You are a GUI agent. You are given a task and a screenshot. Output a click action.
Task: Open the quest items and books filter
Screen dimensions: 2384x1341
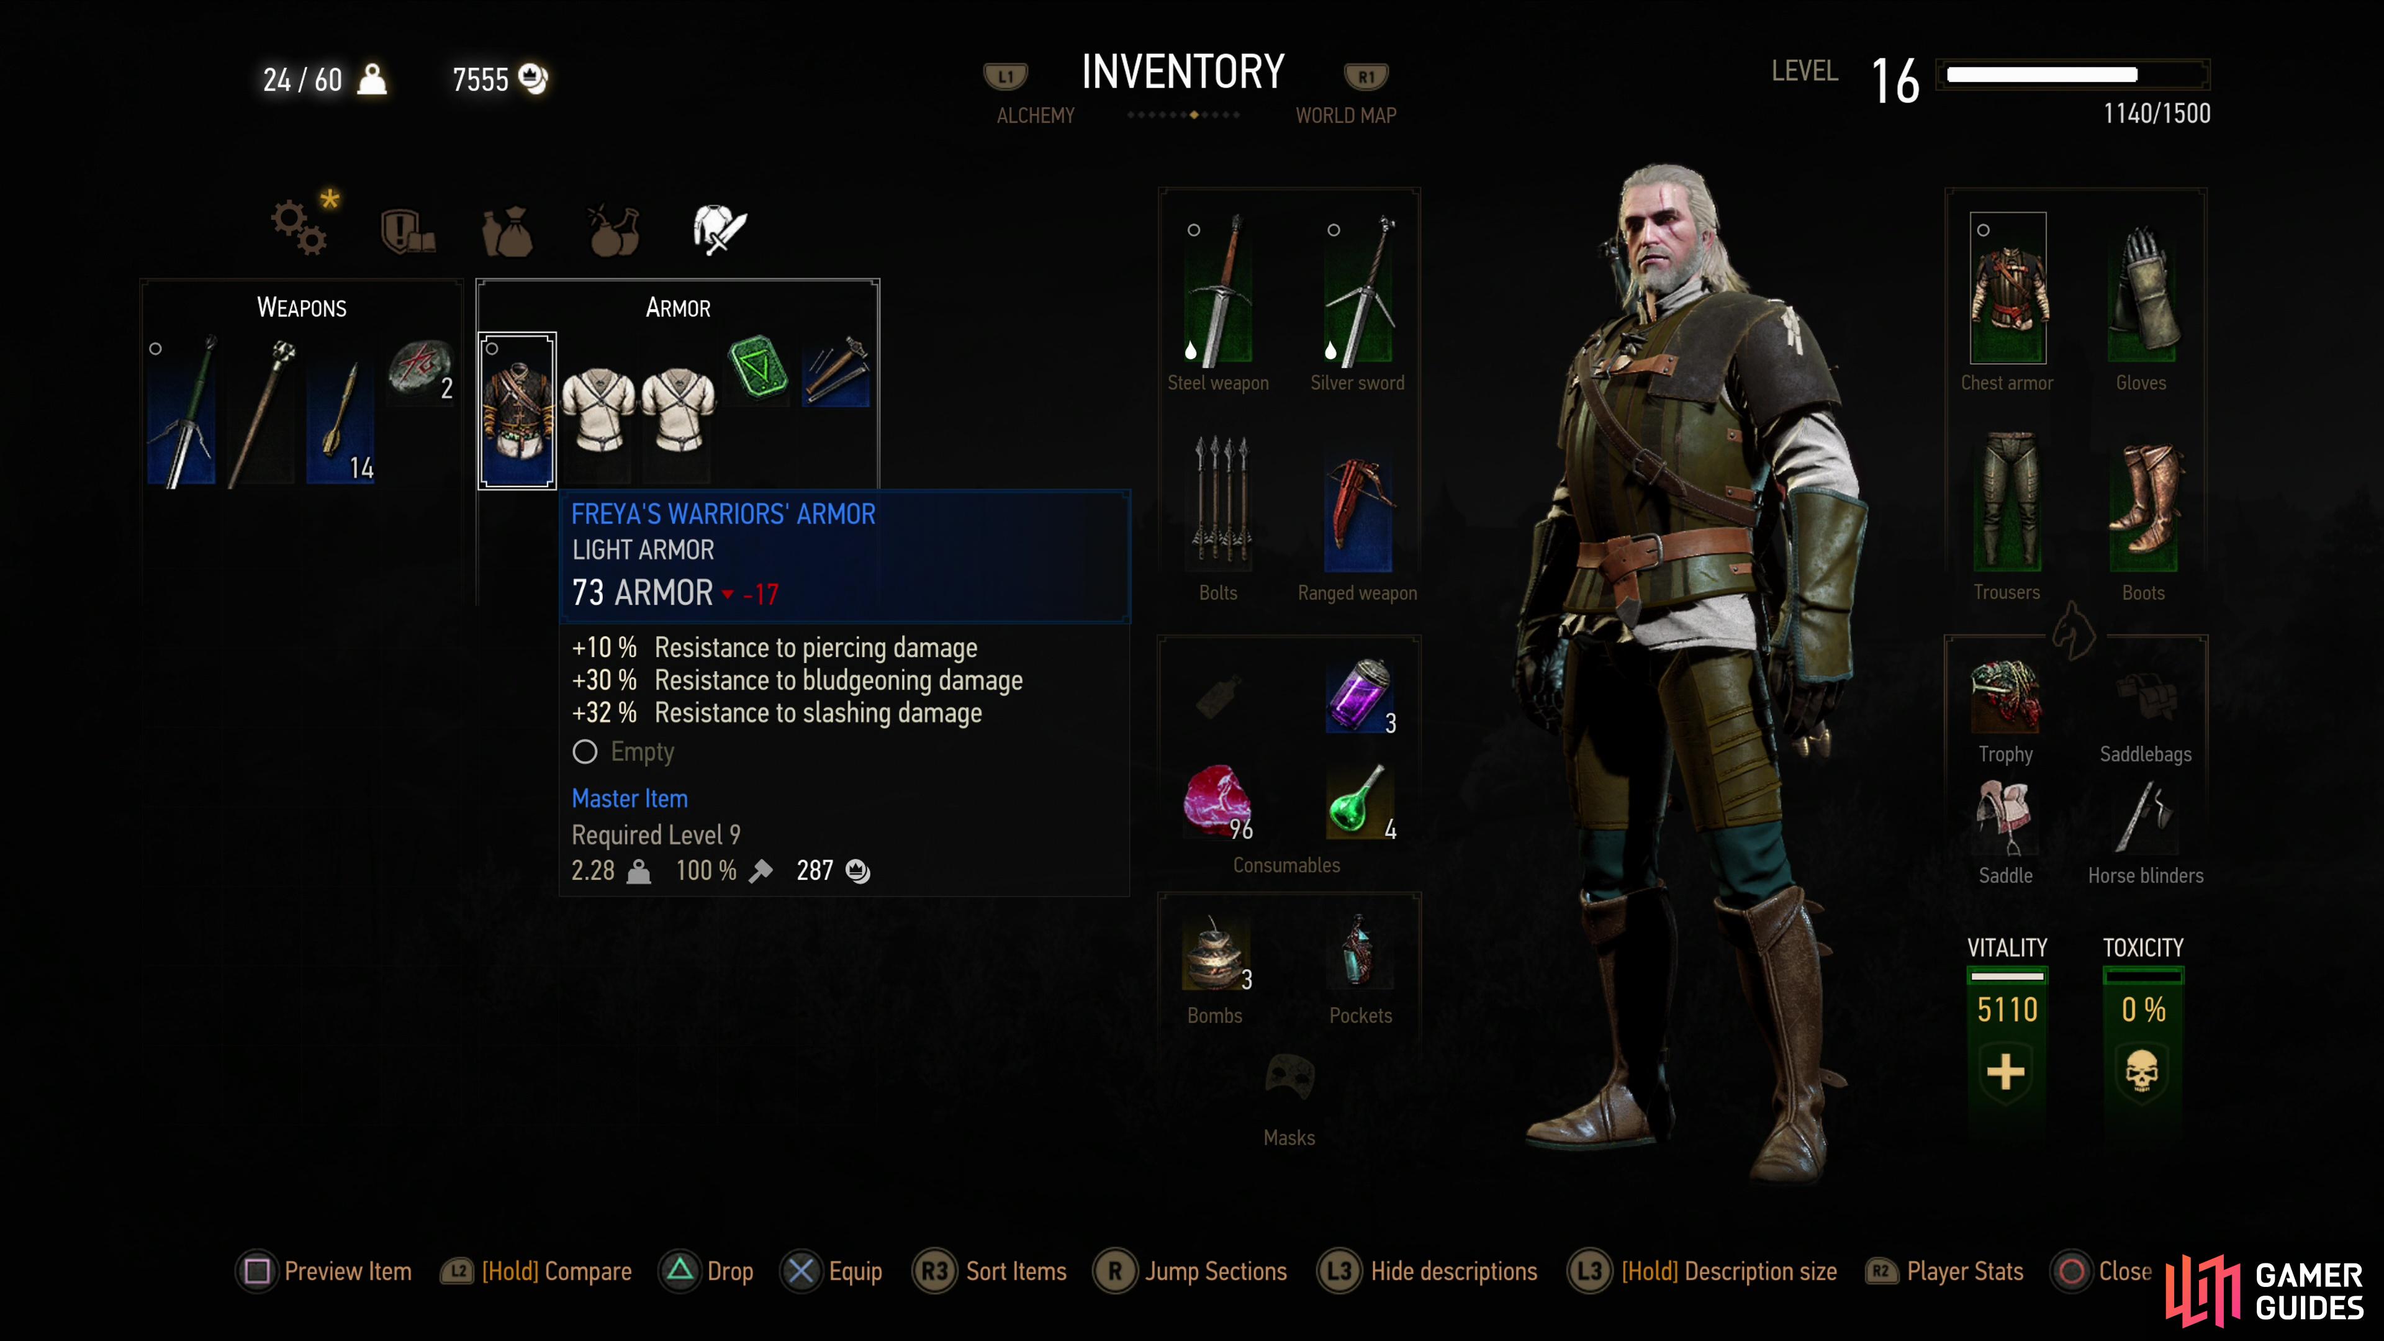(407, 230)
